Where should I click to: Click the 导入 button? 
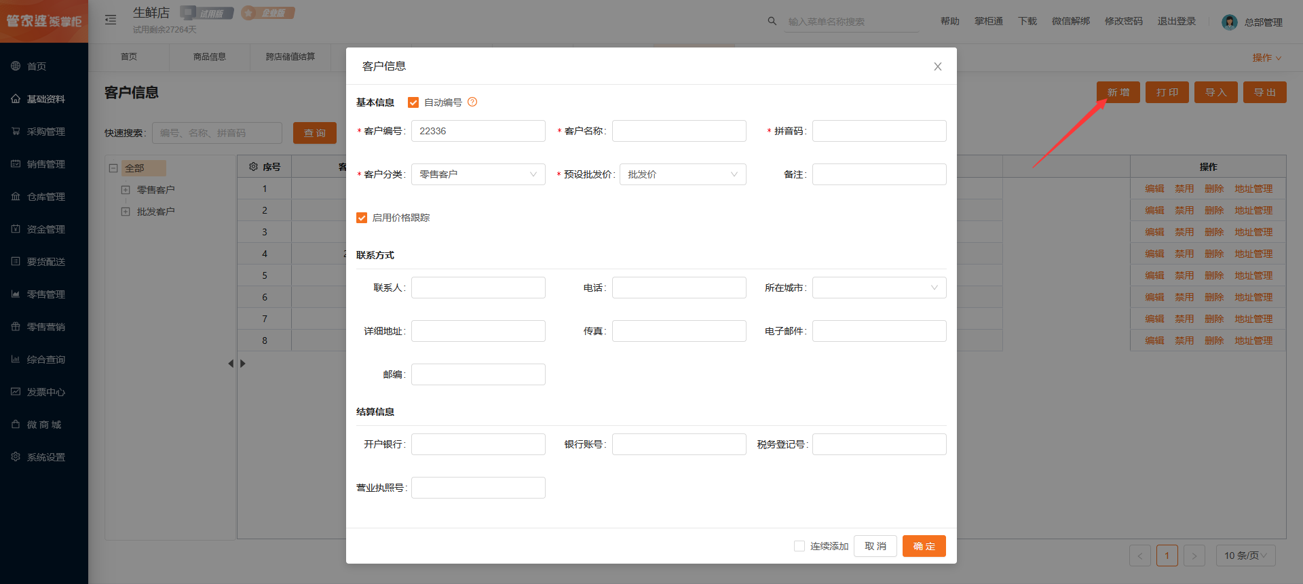pyautogui.click(x=1216, y=92)
